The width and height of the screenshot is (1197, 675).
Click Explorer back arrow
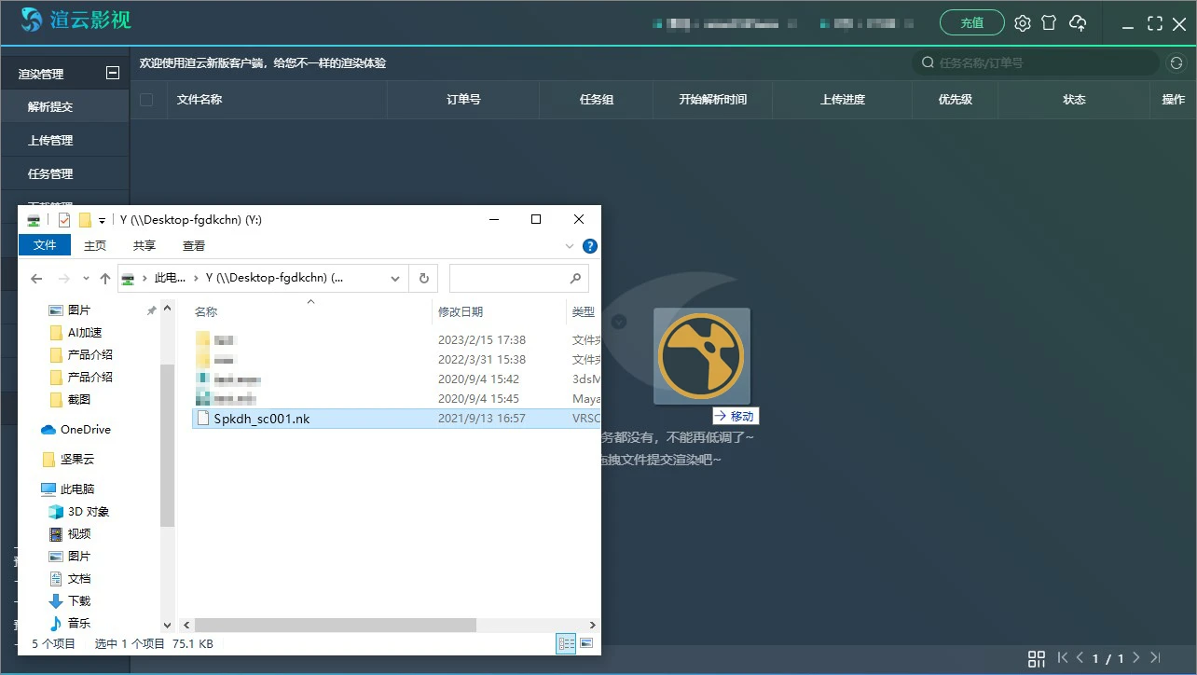point(36,279)
